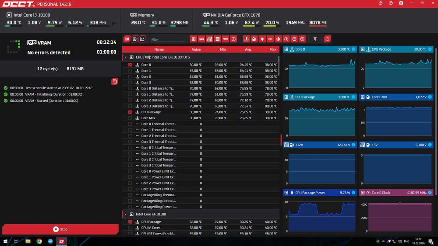Filter sensors by GPU source icon
Viewport: 438px width, 246px height.
click(201, 39)
